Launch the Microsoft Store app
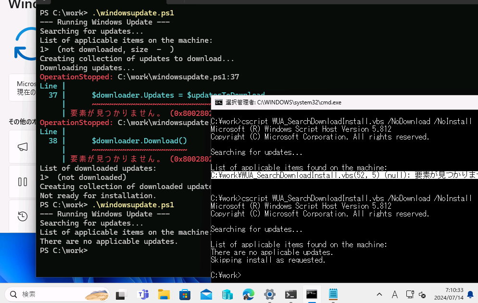Screen dimensions: 478x303 click(185, 294)
